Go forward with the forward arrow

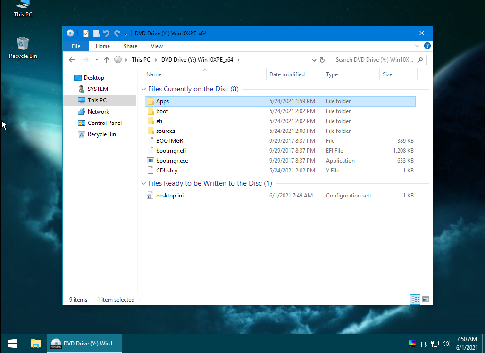click(x=86, y=60)
